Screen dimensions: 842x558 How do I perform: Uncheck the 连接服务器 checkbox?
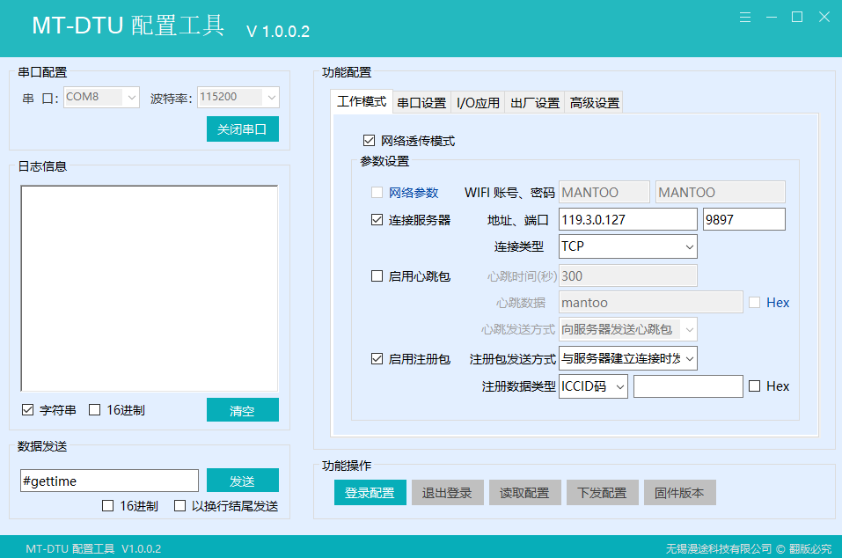[377, 220]
